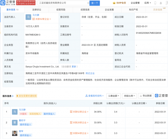
Task: Click 最终受益人 tag on 马文静's row
Action: (x=49, y=114)
